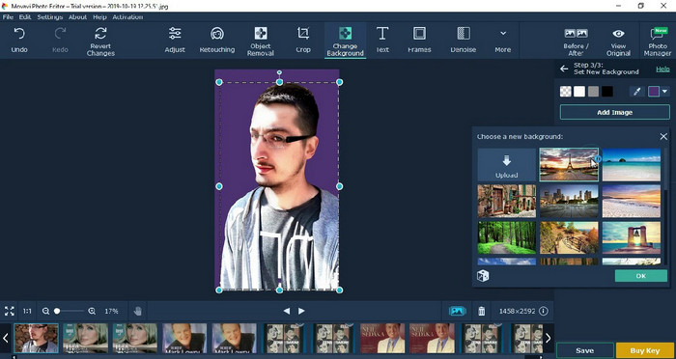The image size is (676, 359).
Task: Click Revert Changes
Action: click(100, 41)
